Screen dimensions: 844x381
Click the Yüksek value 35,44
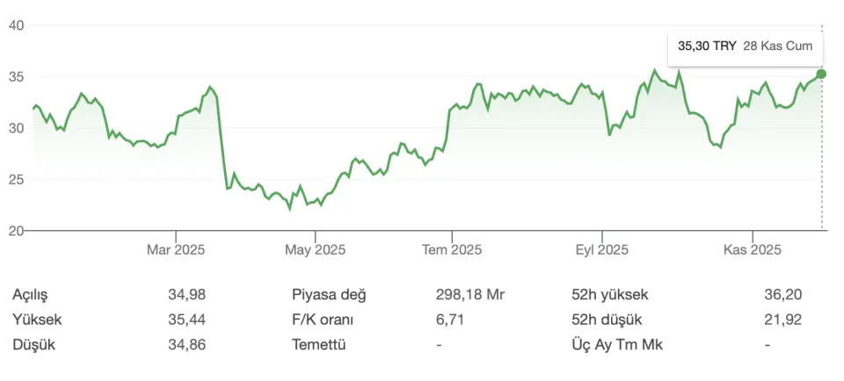point(186,320)
